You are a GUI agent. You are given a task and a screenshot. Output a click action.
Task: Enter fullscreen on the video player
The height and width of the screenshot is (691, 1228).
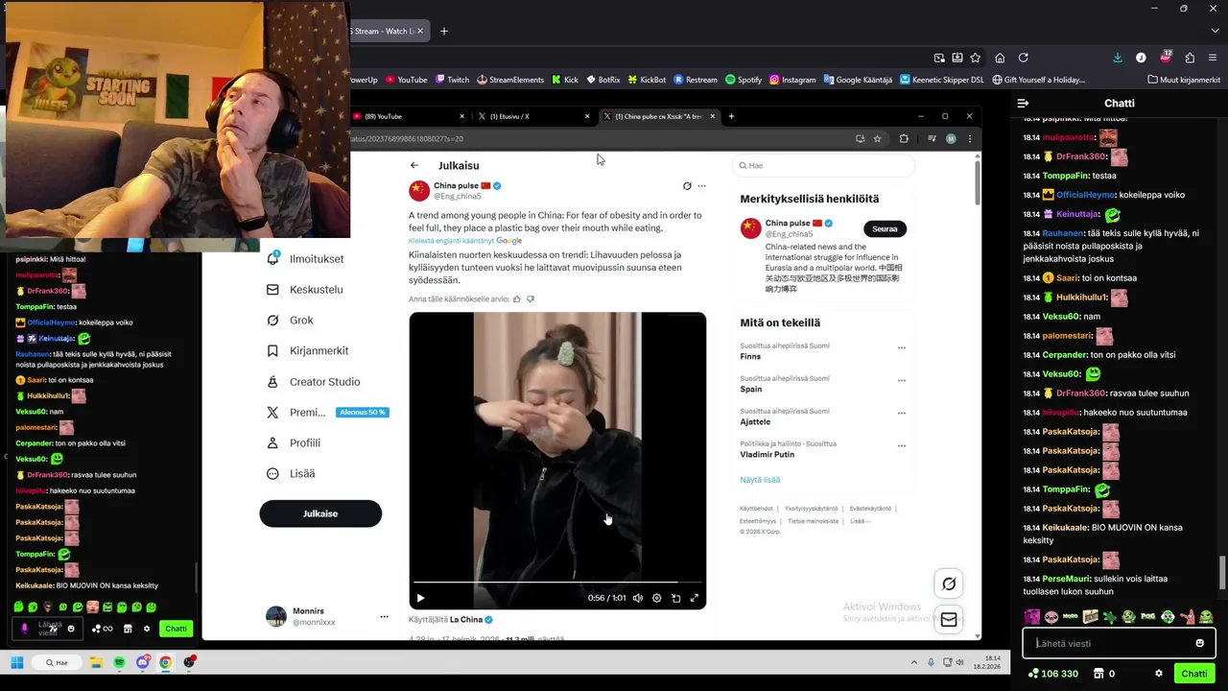[695, 598]
